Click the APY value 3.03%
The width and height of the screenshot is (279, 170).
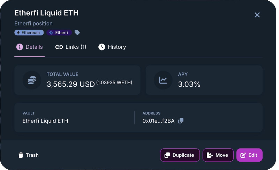[x=189, y=84]
